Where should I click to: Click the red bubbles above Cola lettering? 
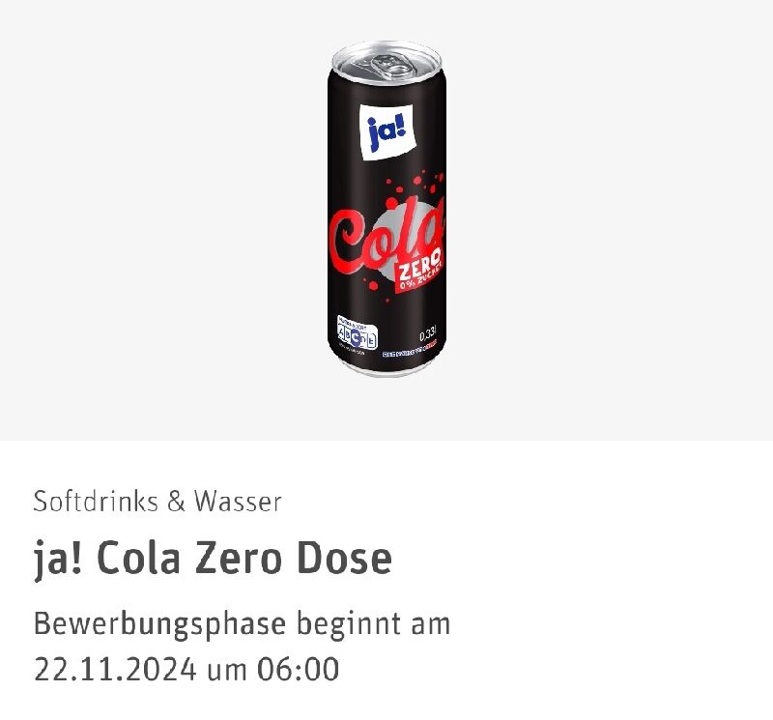tap(415, 188)
